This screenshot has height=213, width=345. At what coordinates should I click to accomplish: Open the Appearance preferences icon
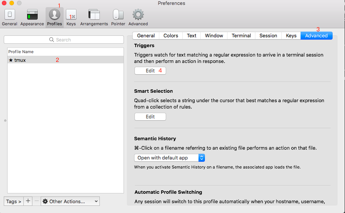tap(32, 15)
